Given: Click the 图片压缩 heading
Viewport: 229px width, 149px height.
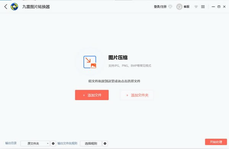Looking at the screenshot, I should click(x=118, y=57).
